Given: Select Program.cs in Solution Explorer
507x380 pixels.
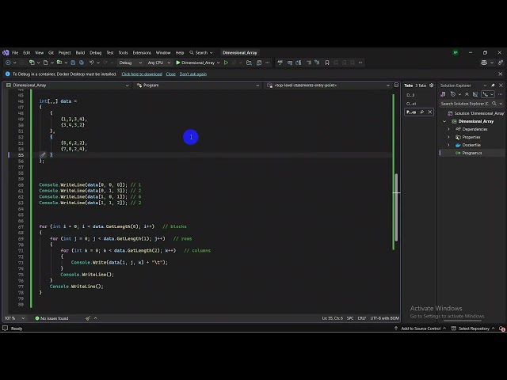Looking at the screenshot, I should [472, 153].
